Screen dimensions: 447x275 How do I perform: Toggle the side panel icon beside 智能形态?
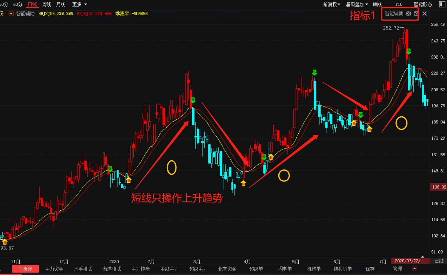coord(442,4)
